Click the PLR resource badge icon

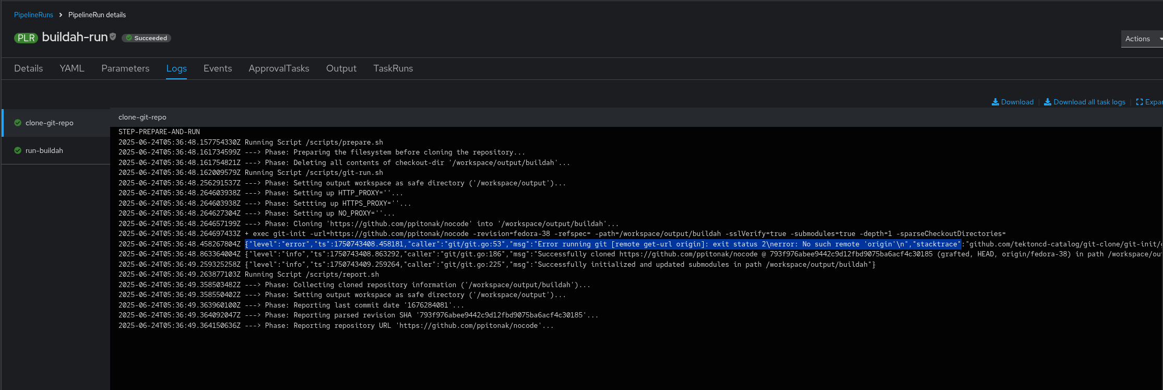[26, 38]
